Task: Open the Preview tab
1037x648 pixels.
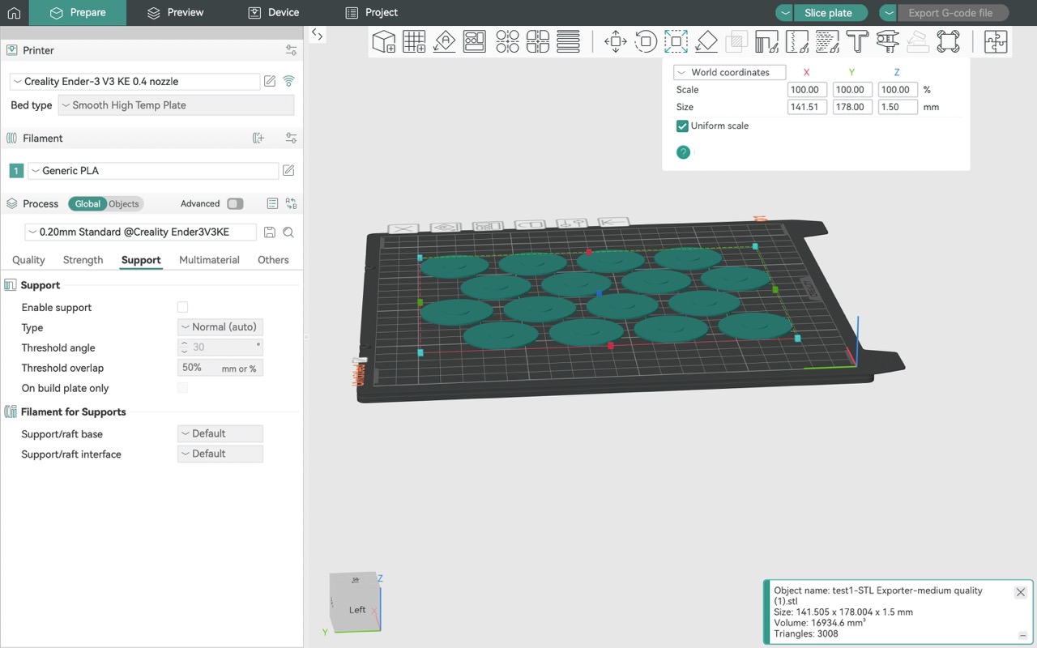Action: tap(175, 12)
